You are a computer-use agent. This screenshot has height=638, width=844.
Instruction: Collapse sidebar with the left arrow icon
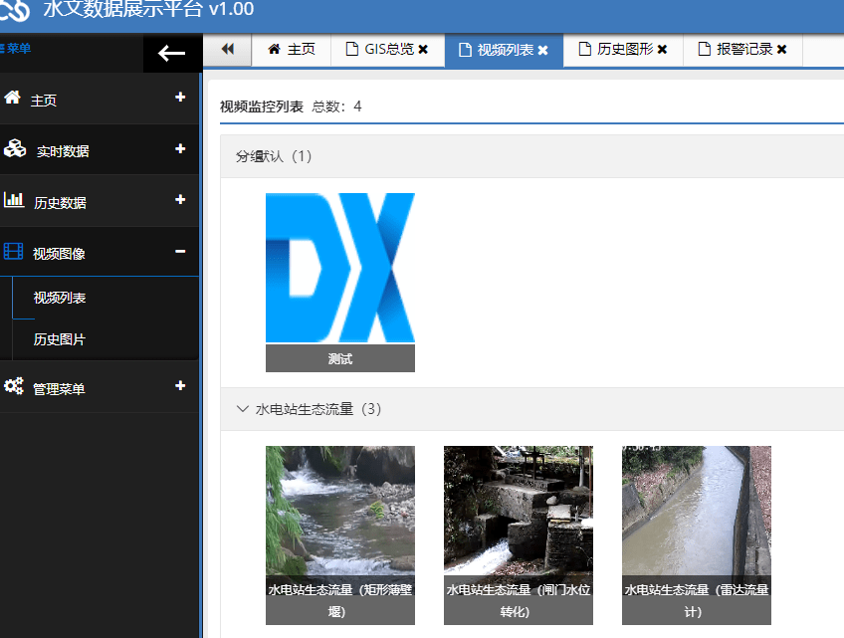point(172,53)
